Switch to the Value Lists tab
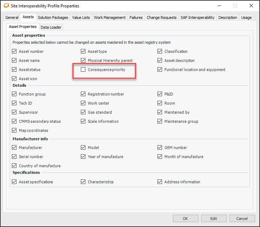Screen dimensions: 260x227 81,17
